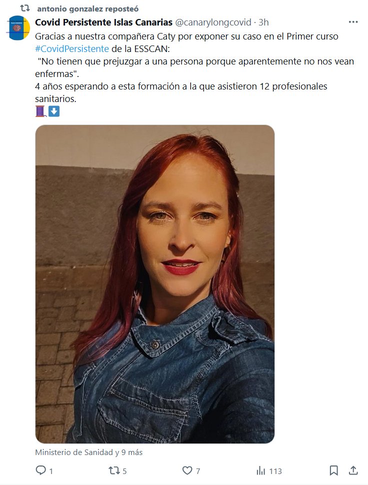368x485 pixels.
Task: Open the three-dot more options menu
Action: click(353, 22)
